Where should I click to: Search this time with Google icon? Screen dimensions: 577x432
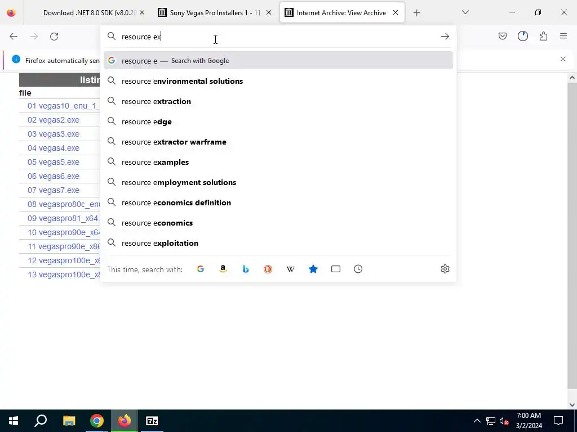pos(201,269)
